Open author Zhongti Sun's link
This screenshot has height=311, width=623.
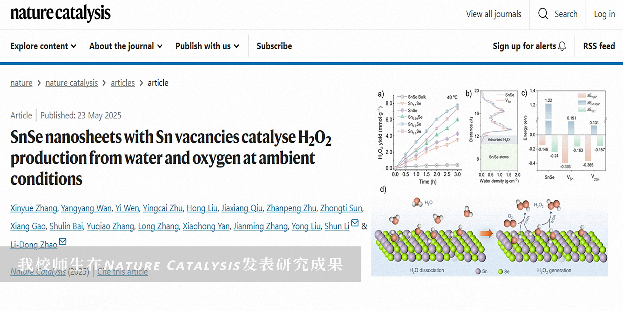pyautogui.click(x=341, y=208)
